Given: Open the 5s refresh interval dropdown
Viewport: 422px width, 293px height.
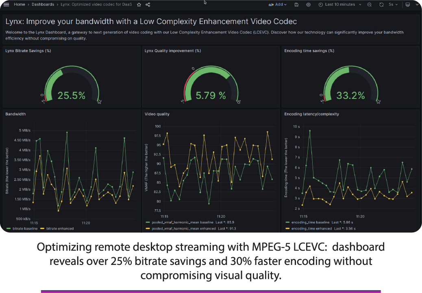Looking at the screenshot, I should coord(393,4).
